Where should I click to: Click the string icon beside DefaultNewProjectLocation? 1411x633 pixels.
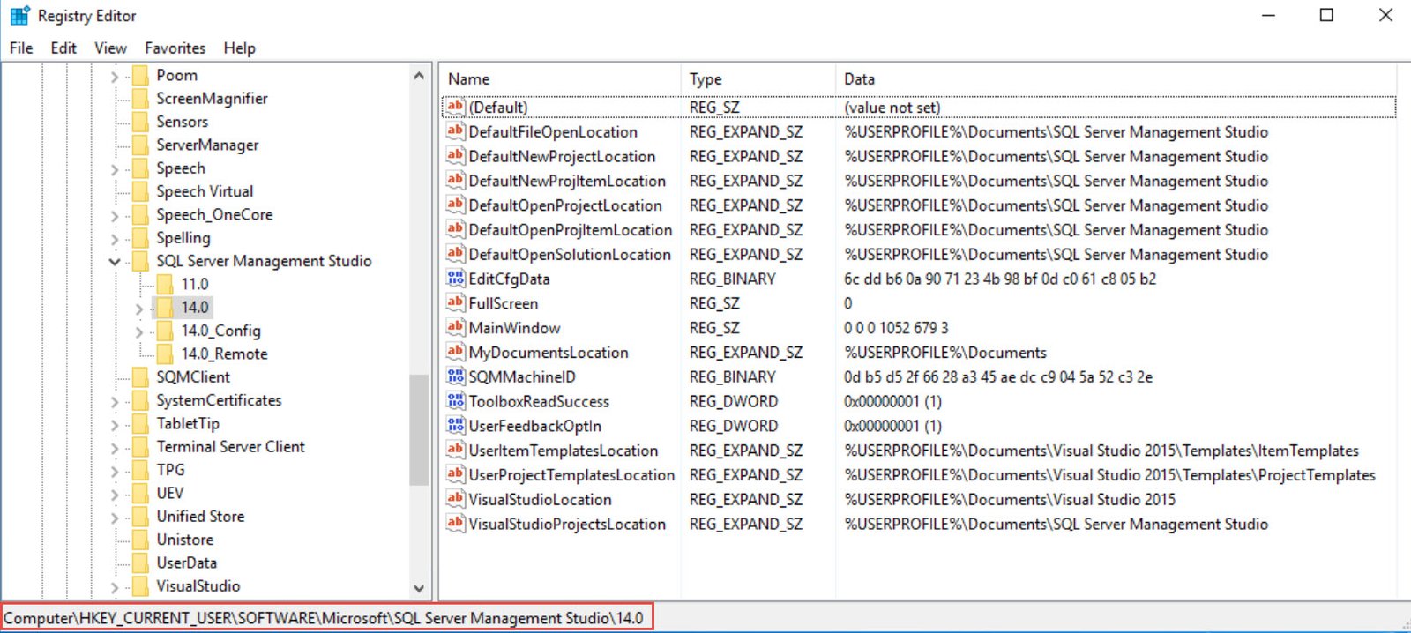pyautogui.click(x=455, y=156)
